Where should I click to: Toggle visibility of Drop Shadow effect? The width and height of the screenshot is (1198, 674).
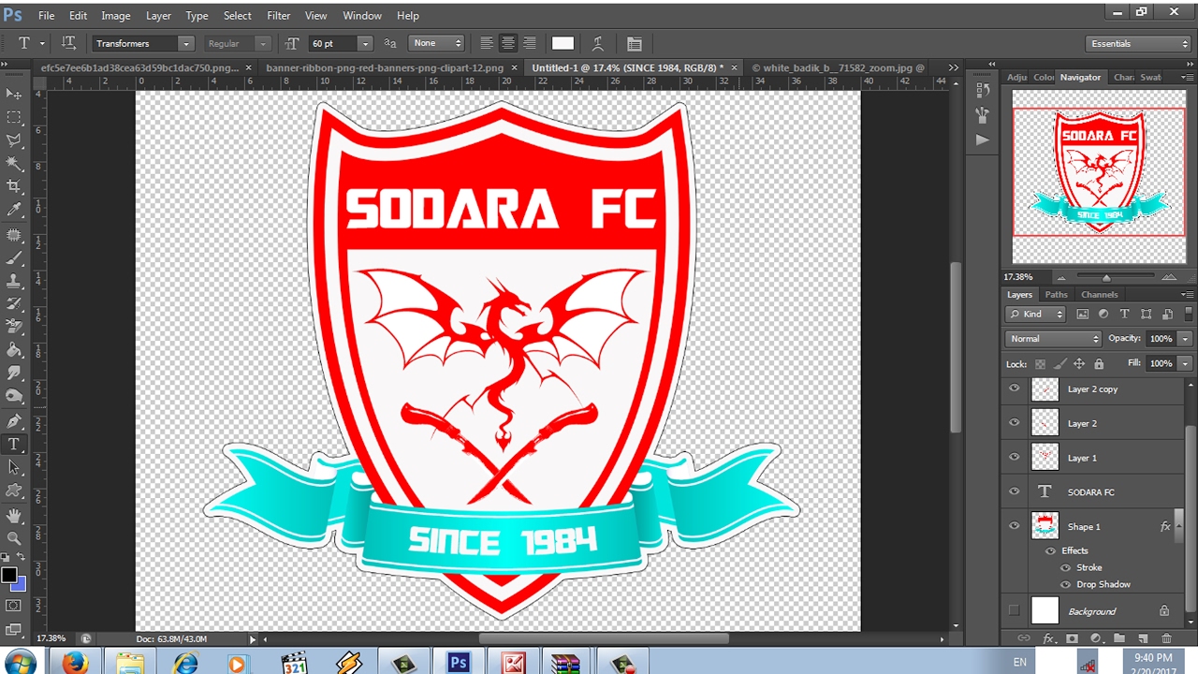click(1066, 584)
